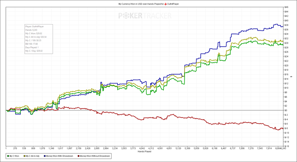Click the blue Money Won With Showdown swatch
Image resolution: width=297 pixels, height=162 pixels.
(x=45, y=156)
